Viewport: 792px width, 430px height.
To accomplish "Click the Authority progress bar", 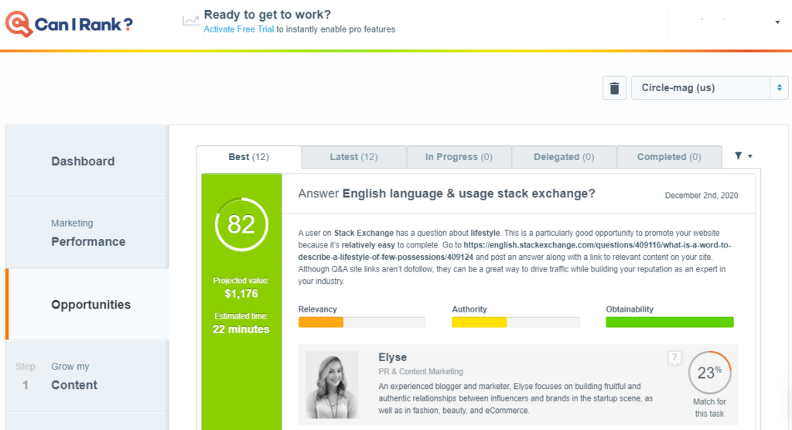I will [x=515, y=322].
